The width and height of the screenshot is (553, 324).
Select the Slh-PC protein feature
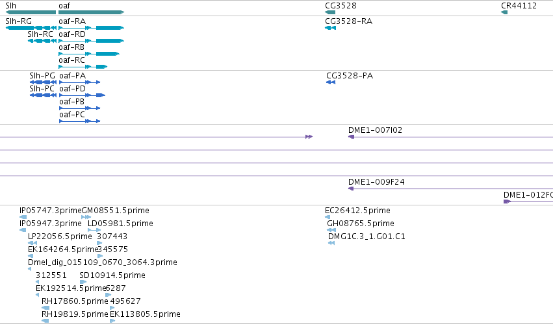point(43,95)
